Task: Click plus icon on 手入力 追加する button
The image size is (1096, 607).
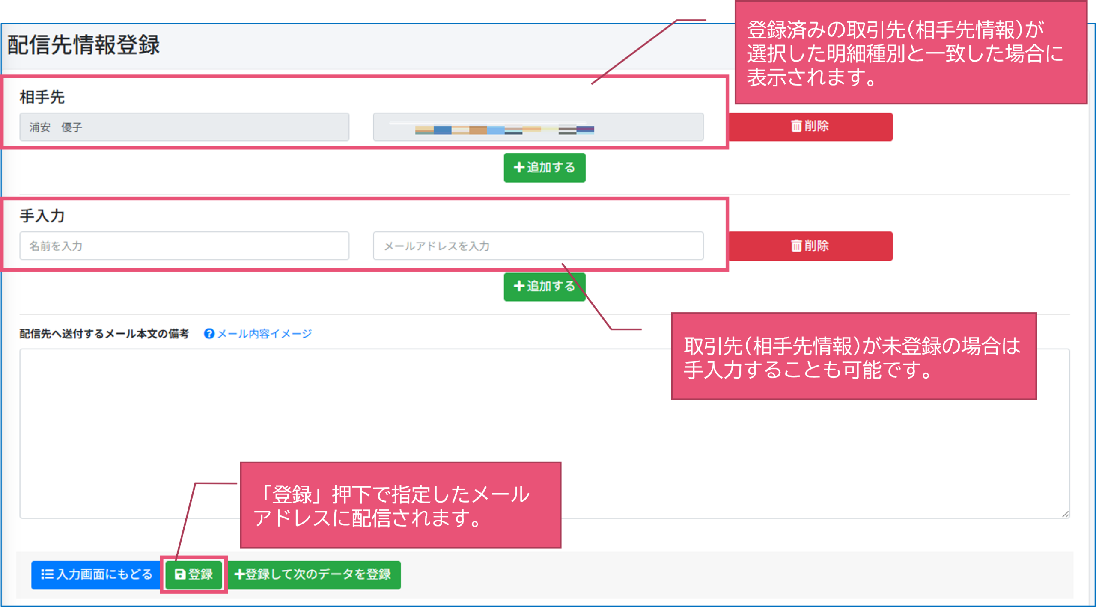Action: tap(518, 286)
